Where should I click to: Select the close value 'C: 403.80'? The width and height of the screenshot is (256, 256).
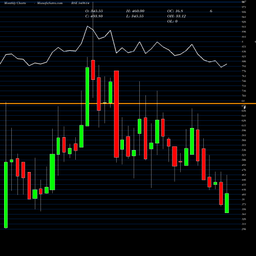click(94, 16)
